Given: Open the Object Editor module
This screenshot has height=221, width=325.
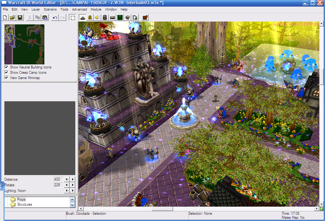Looking at the screenshot, I should 105,18.
